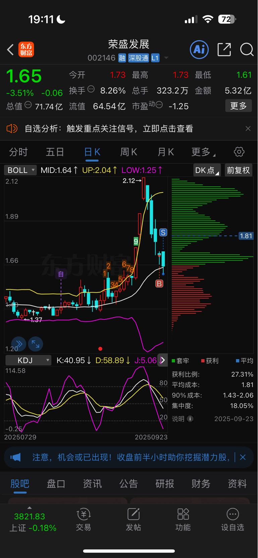
Task: Tap the 90%成本 1.43-2.06 value
Action: (238, 395)
